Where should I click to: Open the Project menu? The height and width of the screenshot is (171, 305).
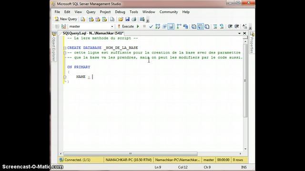point(105,12)
